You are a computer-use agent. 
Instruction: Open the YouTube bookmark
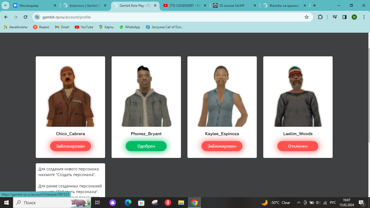coord(84,27)
